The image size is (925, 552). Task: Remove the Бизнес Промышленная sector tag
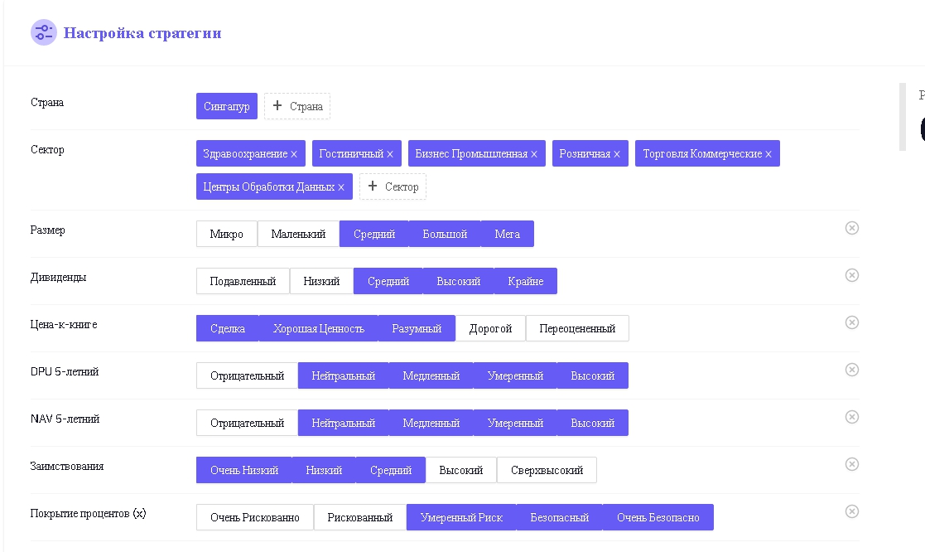pos(534,154)
